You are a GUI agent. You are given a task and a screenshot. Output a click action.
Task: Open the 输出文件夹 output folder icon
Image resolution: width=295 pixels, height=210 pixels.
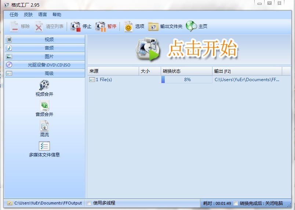tap(153, 26)
